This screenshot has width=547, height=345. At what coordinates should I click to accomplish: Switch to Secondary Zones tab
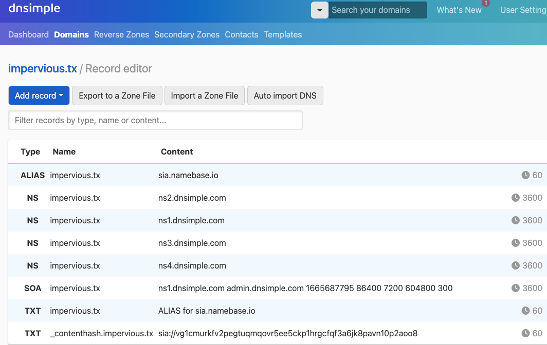[187, 34]
